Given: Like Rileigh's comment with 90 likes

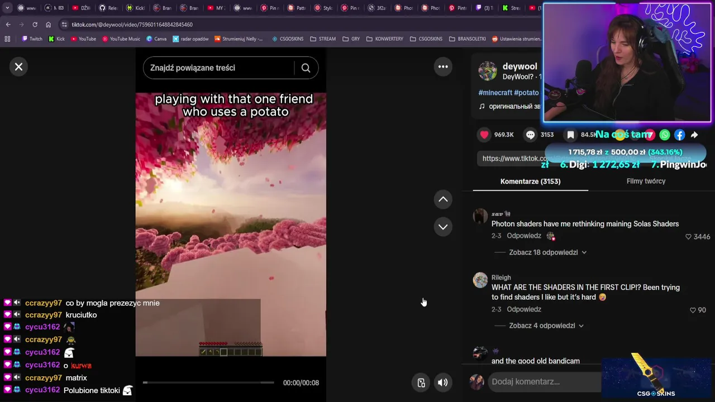Looking at the screenshot, I should 693,310.
